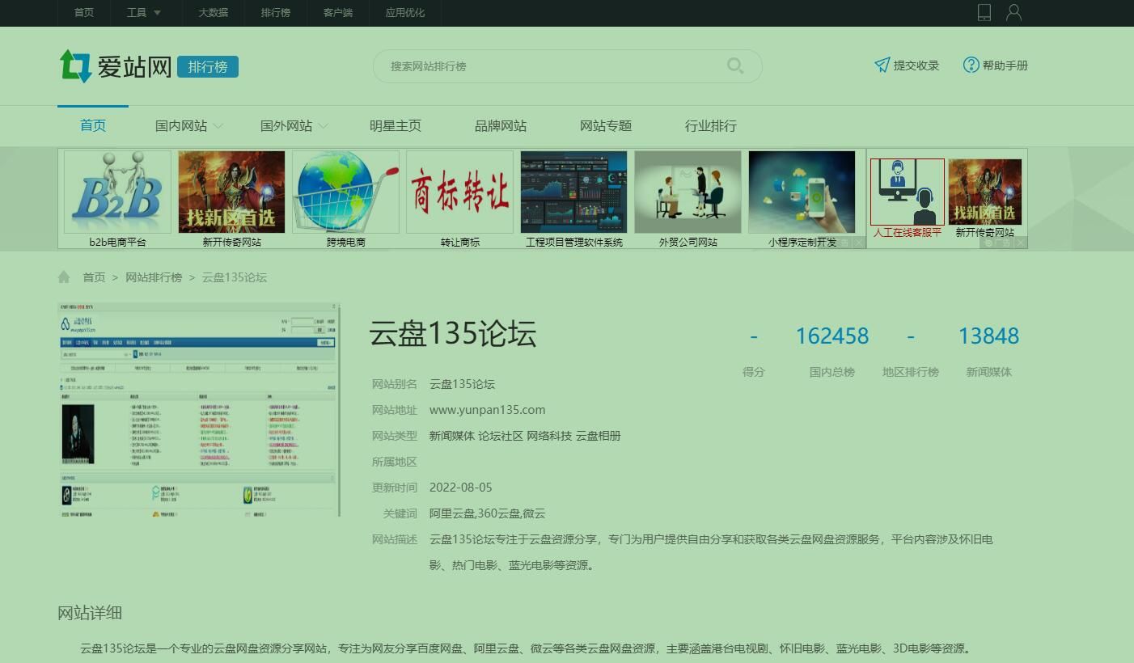Click the paper plane icon beside 提交收录
The image size is (1134, 663).
(882, 65)
